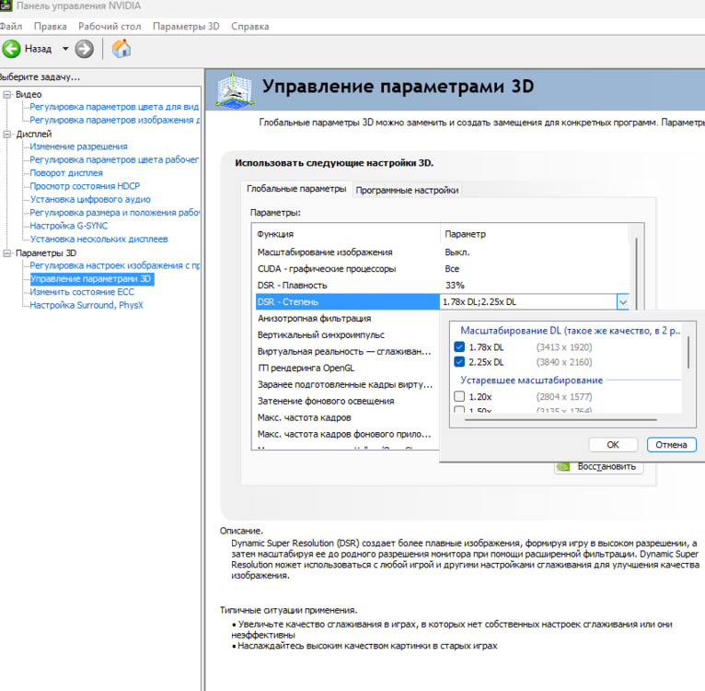
Task: Click the Параметр column header
Action: [x=535, y=234]
